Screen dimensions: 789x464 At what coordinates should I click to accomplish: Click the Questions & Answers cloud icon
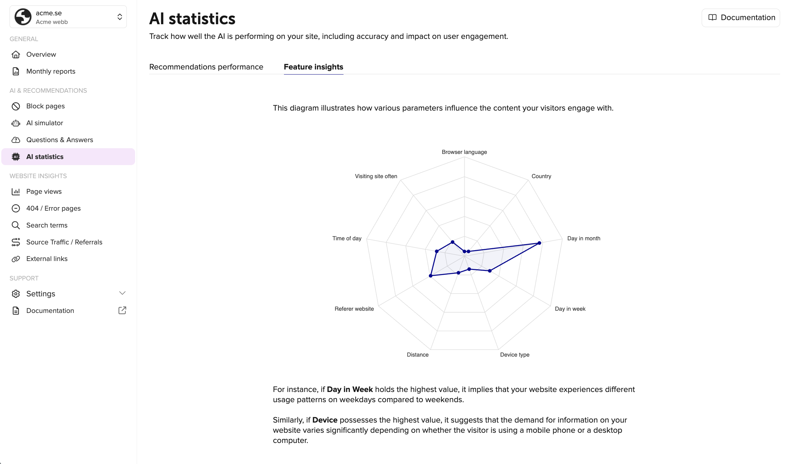tap(16, 140)
